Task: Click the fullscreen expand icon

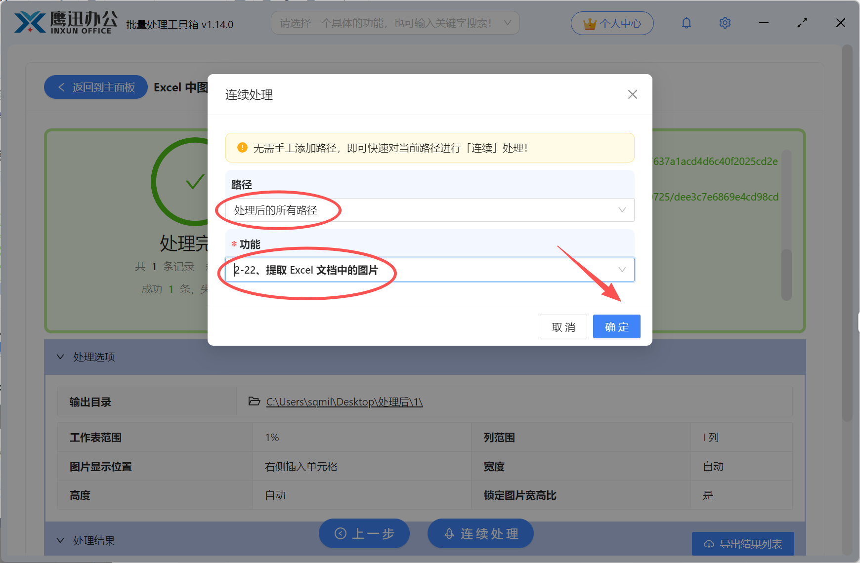Action: [x=802, y=23]
